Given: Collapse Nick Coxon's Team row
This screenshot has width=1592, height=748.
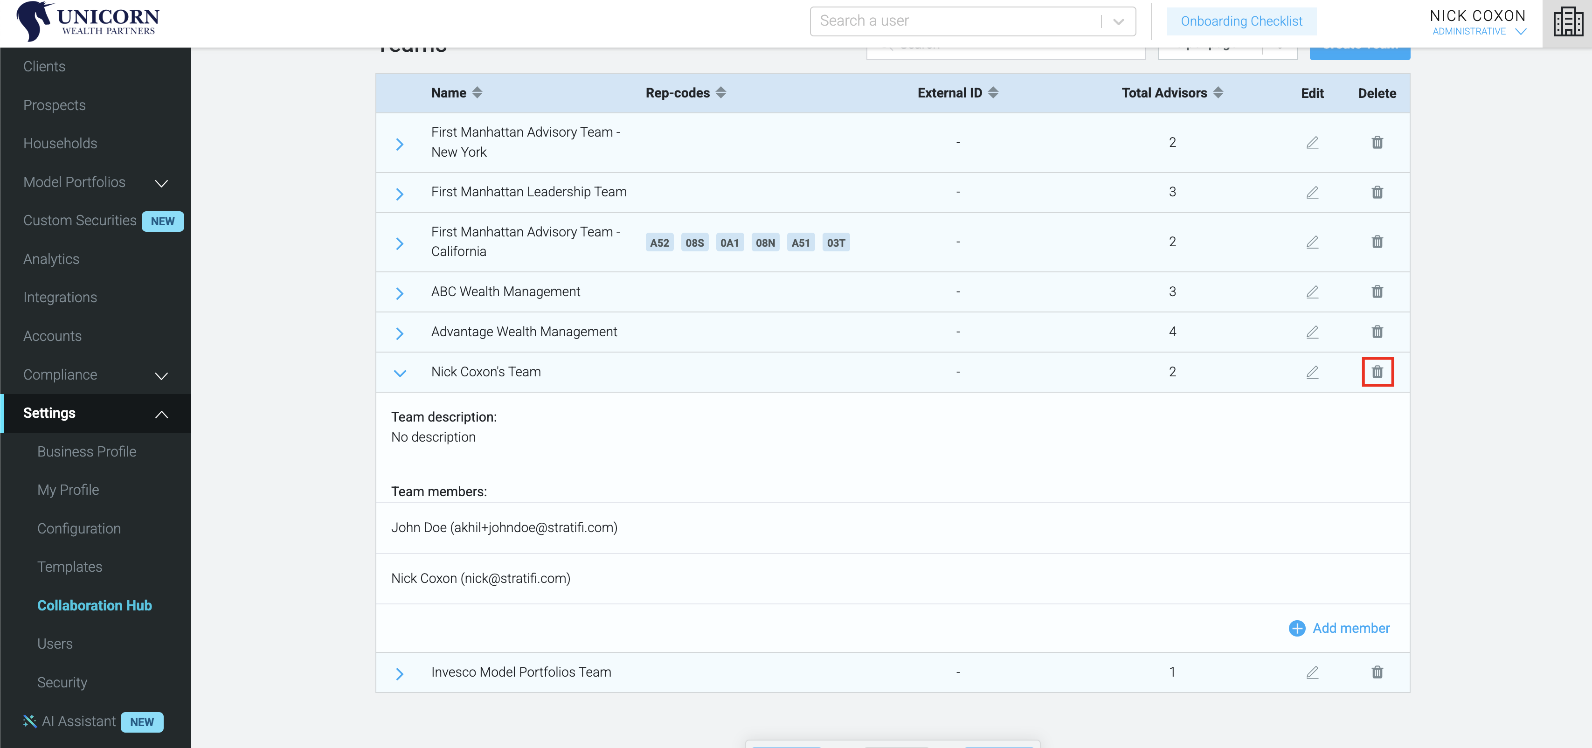Looking at the screenshot, I should pyautogui.click(x=399, y=373).
